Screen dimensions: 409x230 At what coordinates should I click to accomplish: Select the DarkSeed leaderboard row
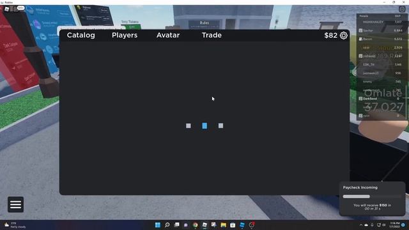click(x=382, y=98)
